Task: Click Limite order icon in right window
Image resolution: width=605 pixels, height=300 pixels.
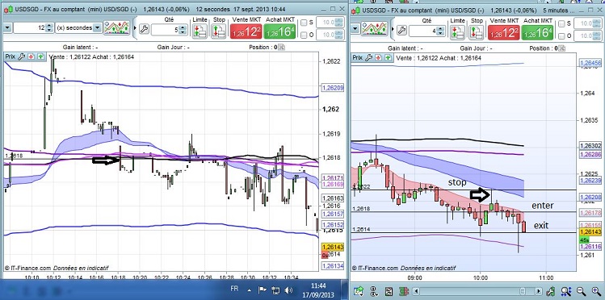Action: click(x=457, y=32)
